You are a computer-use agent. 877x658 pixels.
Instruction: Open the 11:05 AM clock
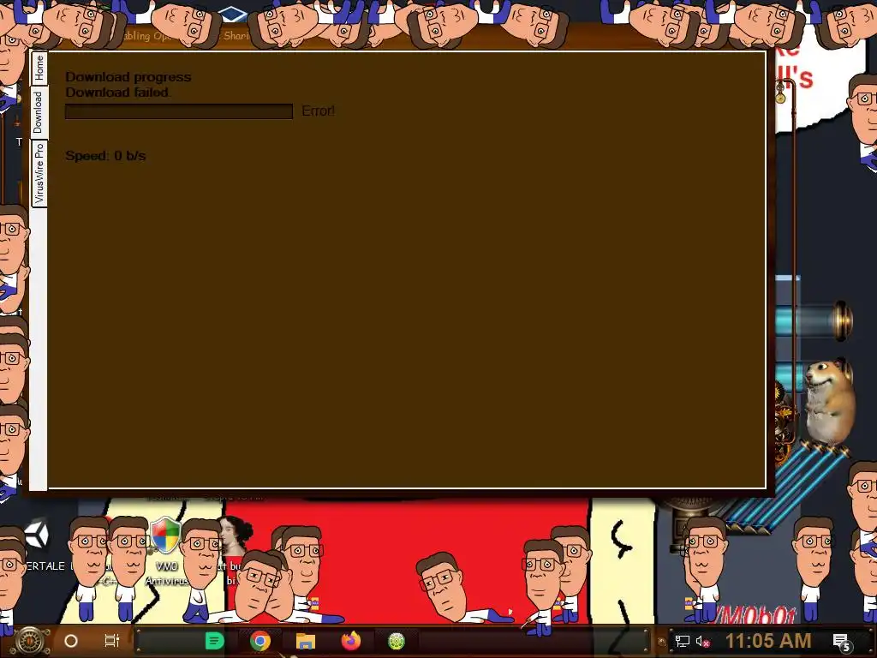click(768, 641)
